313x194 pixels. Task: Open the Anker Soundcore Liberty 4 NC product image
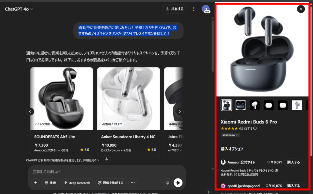(x=129, y=99)
